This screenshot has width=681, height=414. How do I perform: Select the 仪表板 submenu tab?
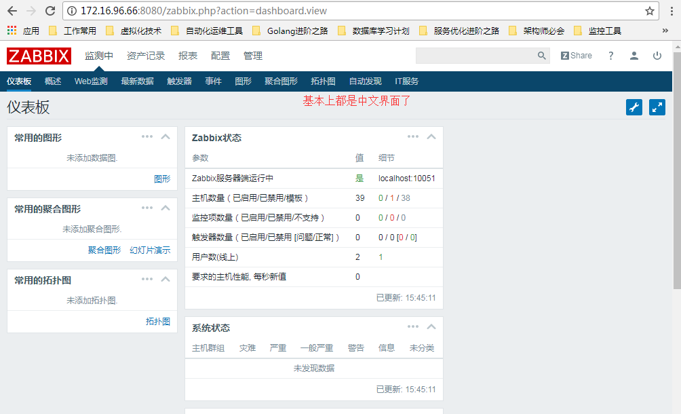(19, 81)
